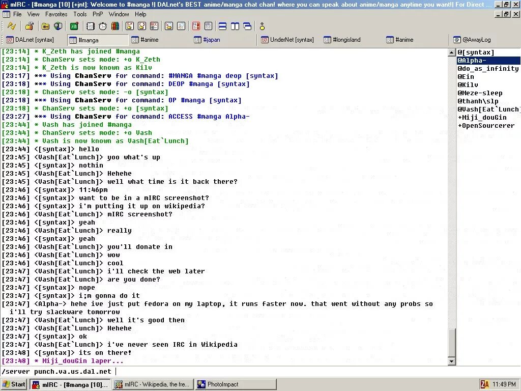This screenshot has height=391, width=521.
Task: Click chat scrollbar up arrow
Action: [x=451, y=52]
